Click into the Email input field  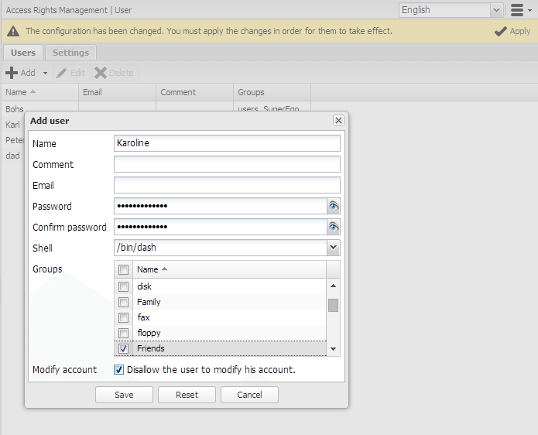coord(227,185)
